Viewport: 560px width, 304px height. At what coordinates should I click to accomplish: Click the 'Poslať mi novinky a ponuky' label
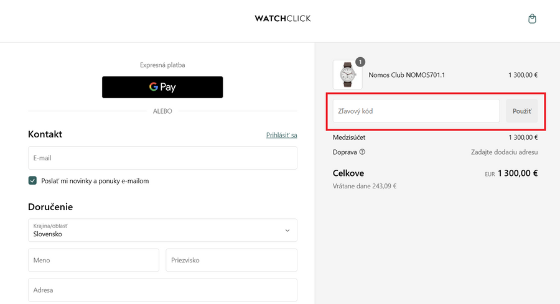[95, 181]
